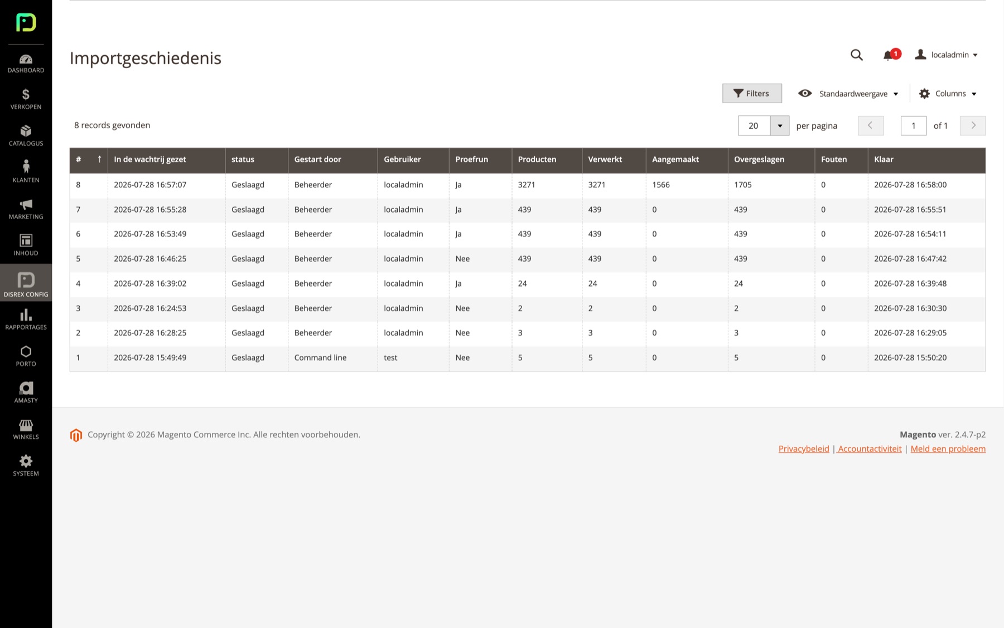Go to the next page arrow
The width and height of the screenshot is (1004, 628).
[973, 125]
